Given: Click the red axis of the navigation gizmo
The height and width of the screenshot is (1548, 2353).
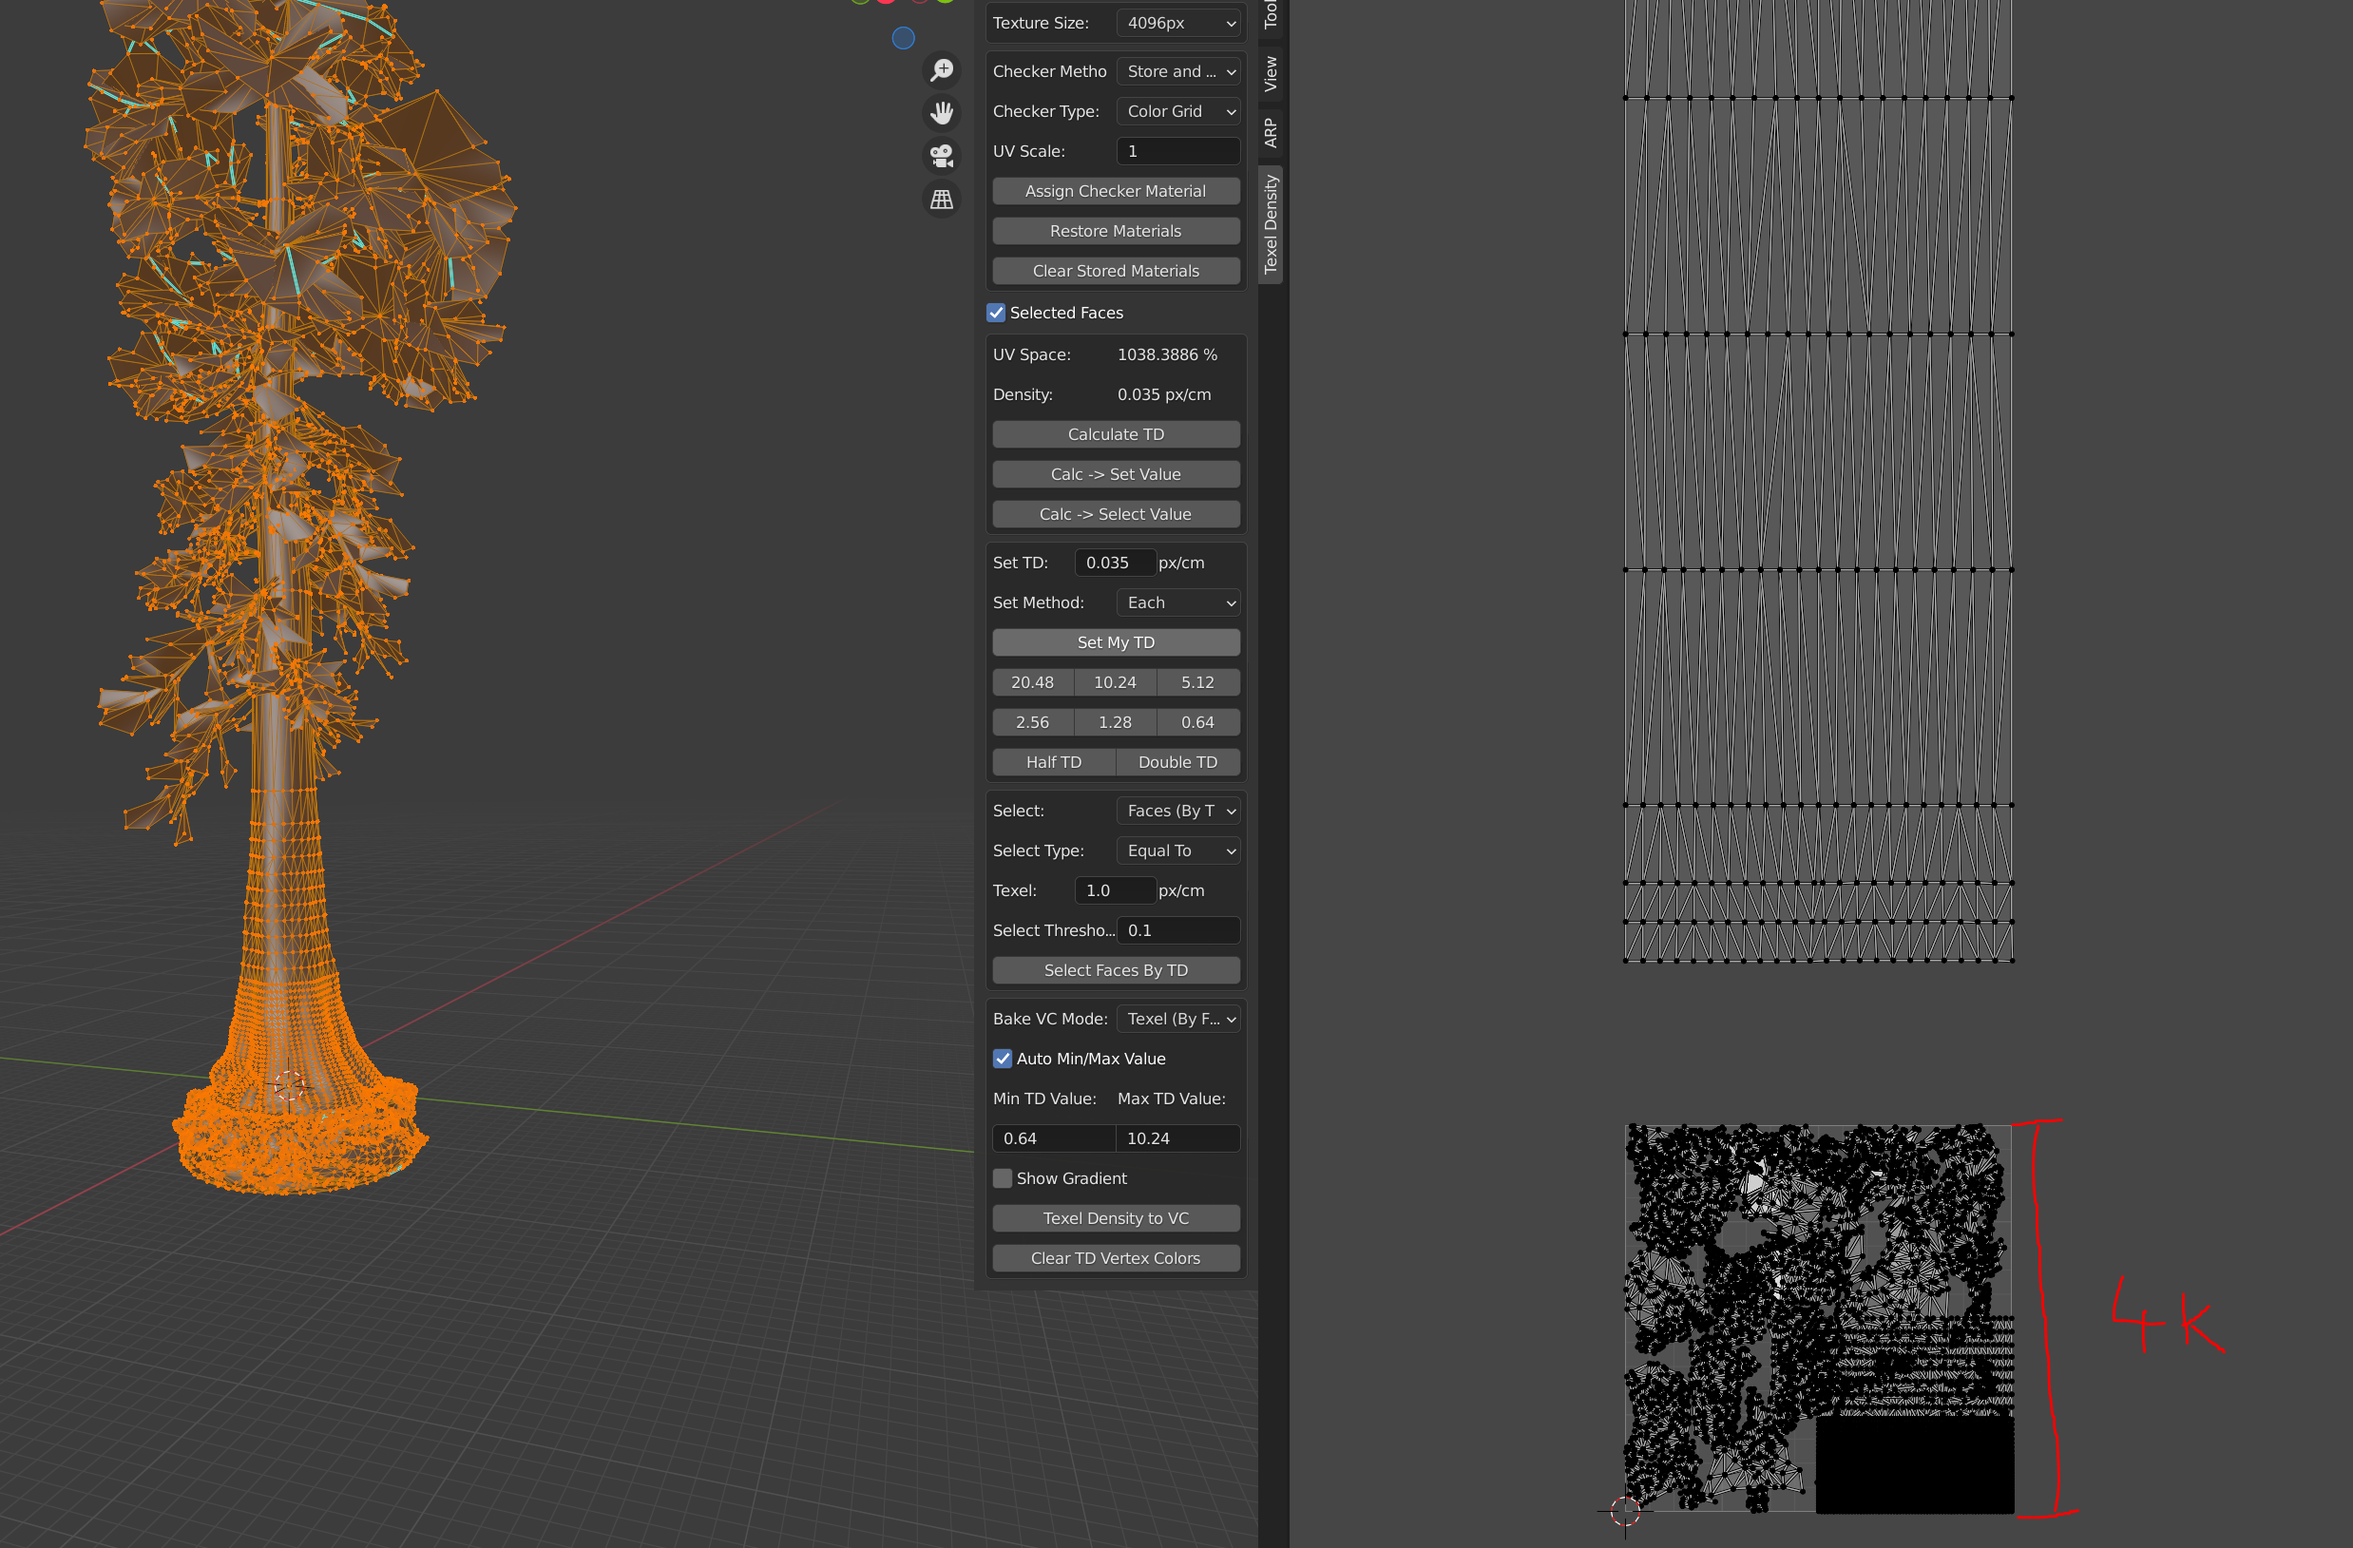Looking at the screenshot, I should 886,2.
